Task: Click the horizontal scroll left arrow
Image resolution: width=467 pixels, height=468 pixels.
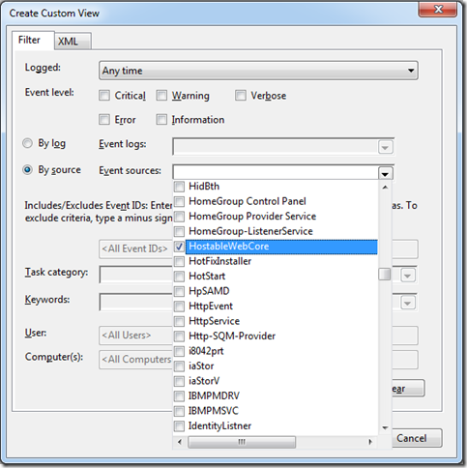Action: (180, 442)
